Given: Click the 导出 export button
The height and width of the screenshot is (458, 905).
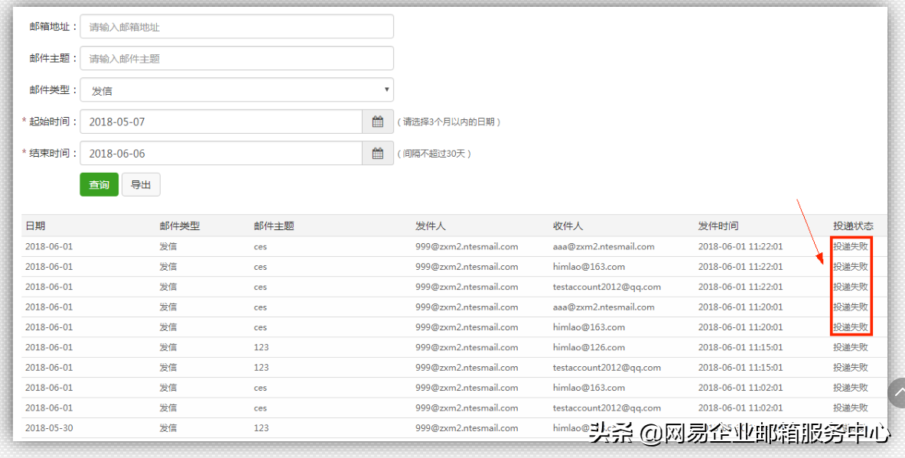Looking at the screenshot, I should tap(141, 184).
